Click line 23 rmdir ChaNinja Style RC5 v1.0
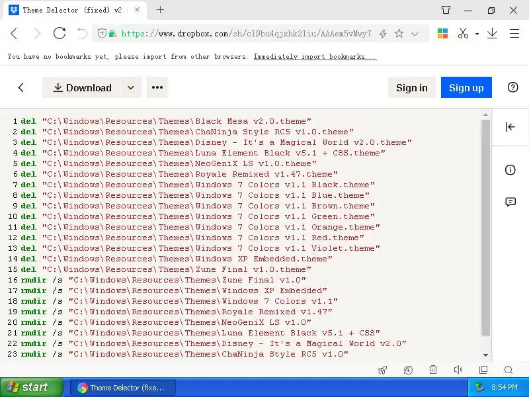 pos(184,354)
